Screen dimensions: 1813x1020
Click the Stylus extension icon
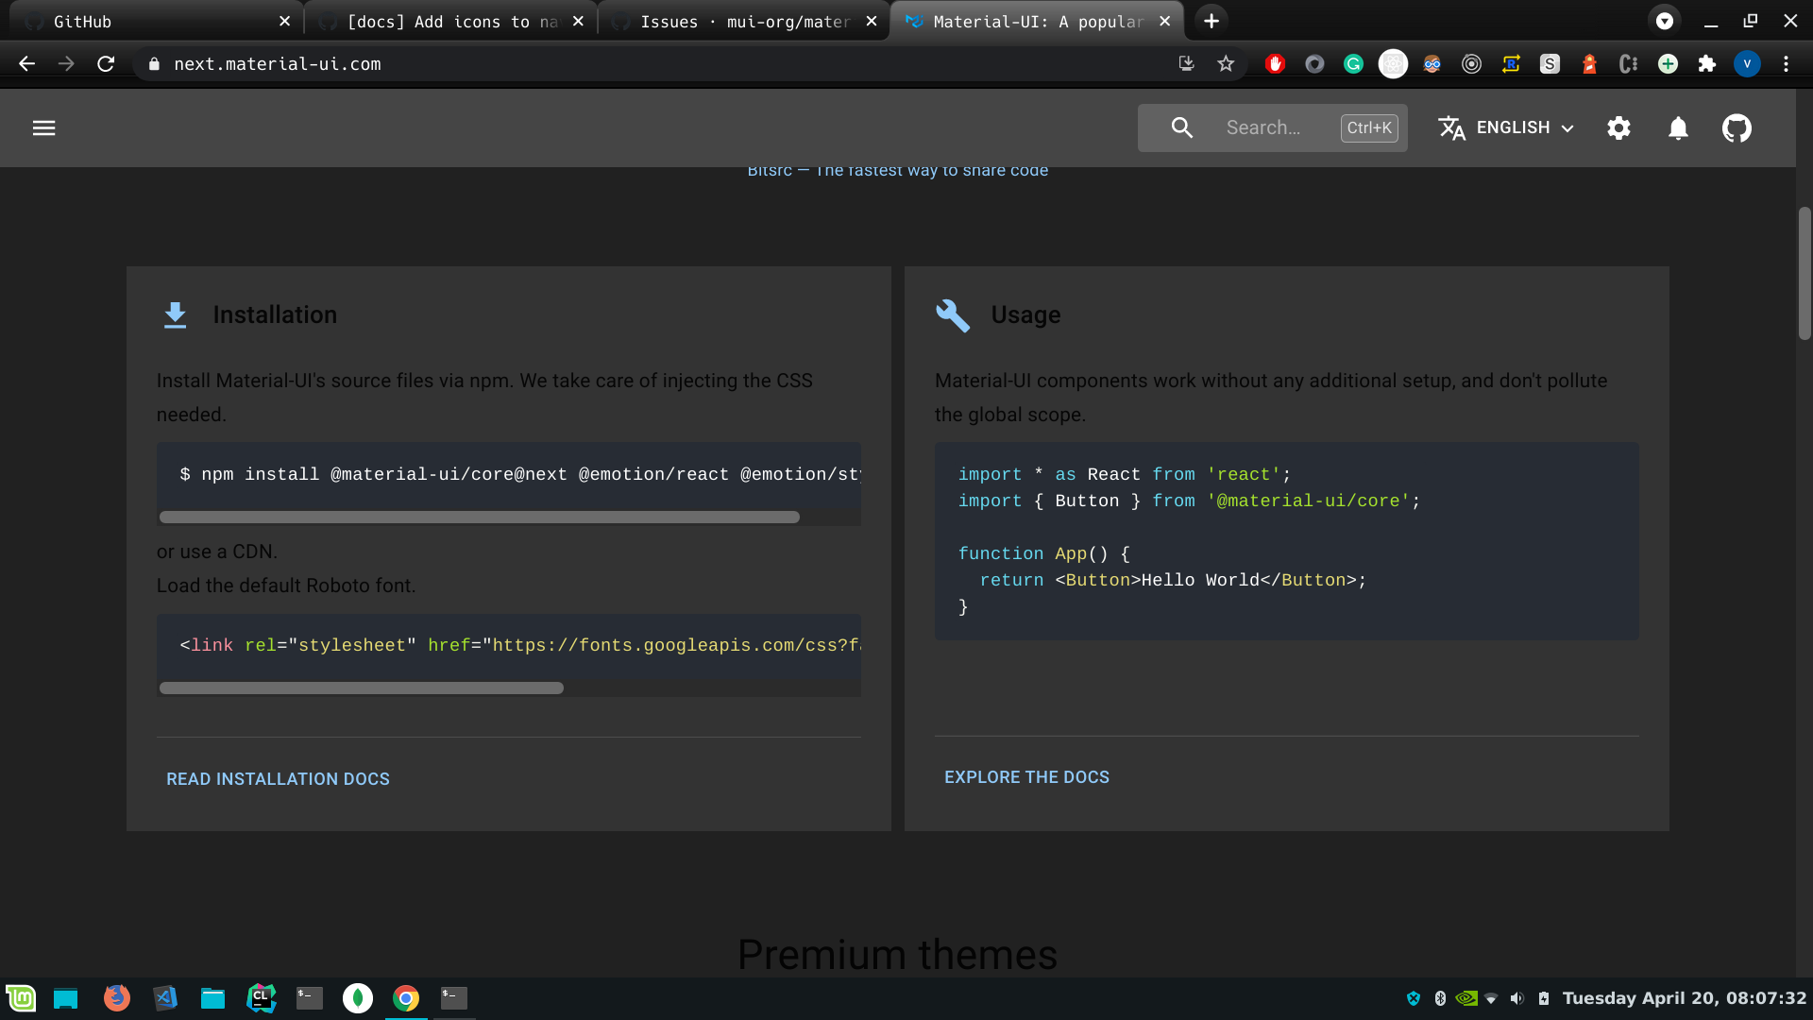pos(1550,63)
